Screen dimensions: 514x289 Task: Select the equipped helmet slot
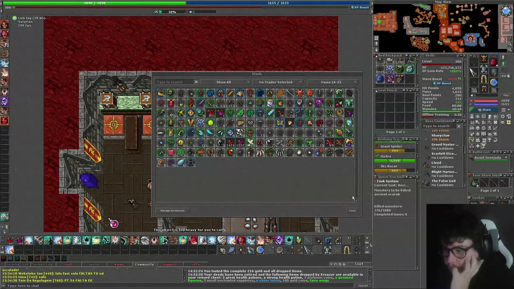click(484, 59)
